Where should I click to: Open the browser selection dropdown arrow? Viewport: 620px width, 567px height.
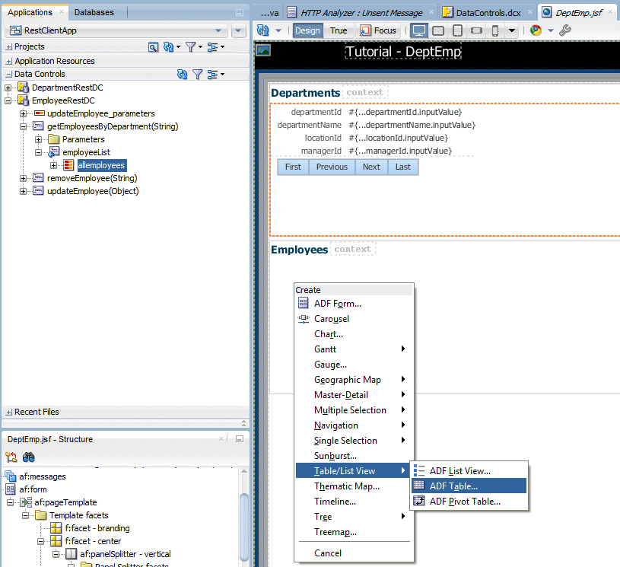[x=551, y=30]
